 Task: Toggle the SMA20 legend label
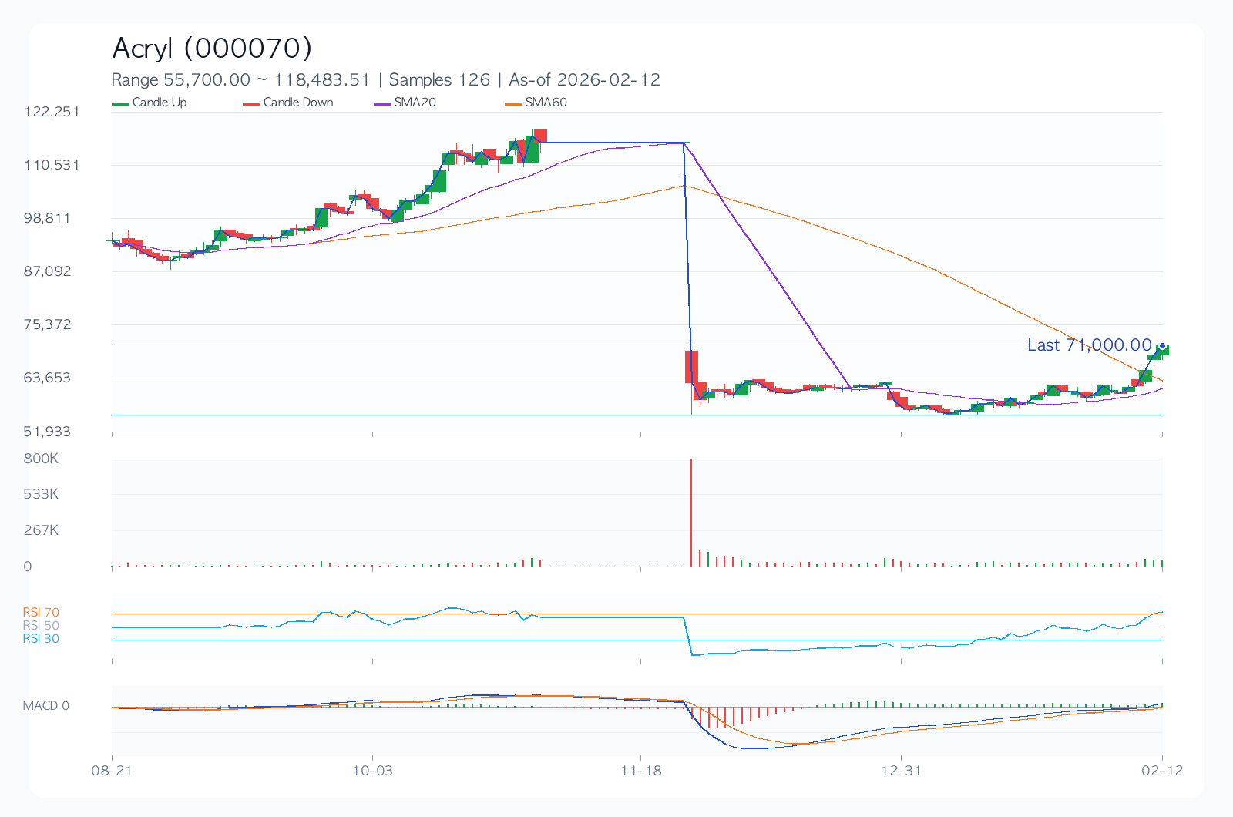pyautogui.click(x=415, y=103)
